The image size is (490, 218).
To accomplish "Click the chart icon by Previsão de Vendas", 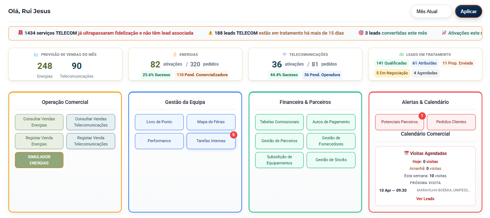I will pos(36,55).
